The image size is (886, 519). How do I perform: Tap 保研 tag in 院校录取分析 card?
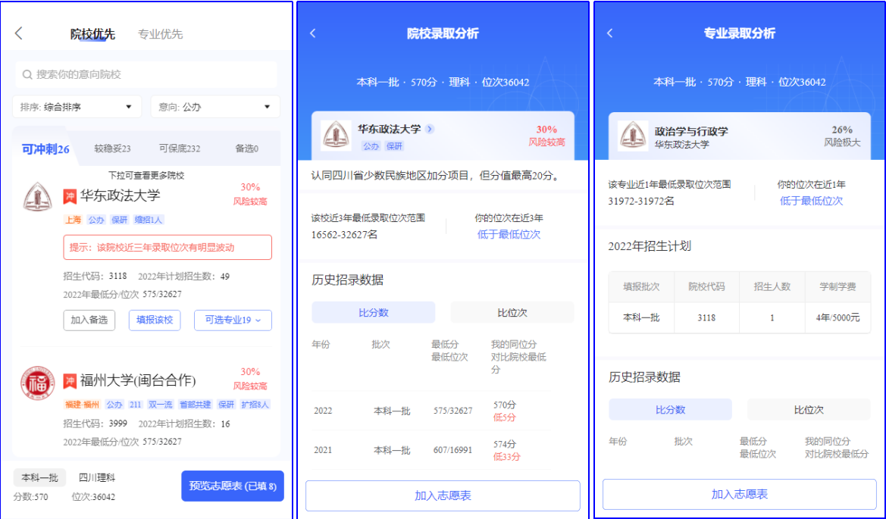coord(394,146)
